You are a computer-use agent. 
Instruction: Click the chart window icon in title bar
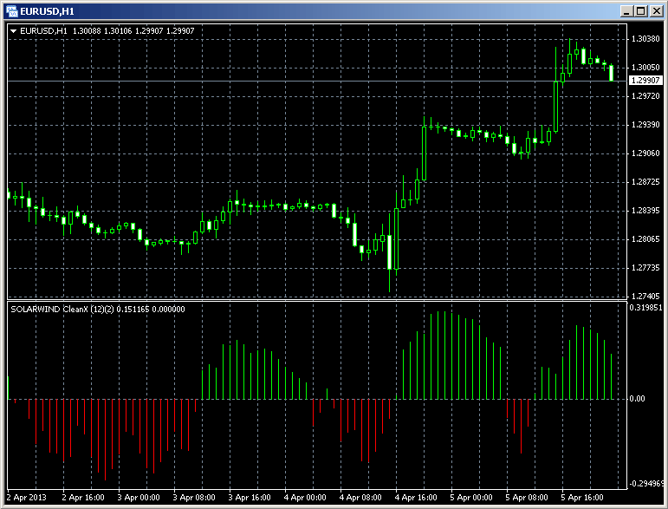coord(11,10)
